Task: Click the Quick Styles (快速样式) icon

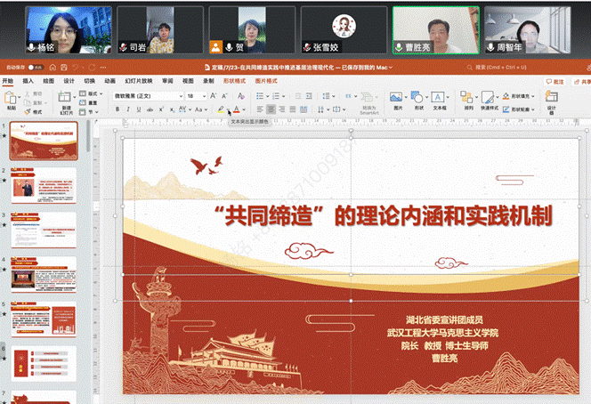Action: [488, 97]
